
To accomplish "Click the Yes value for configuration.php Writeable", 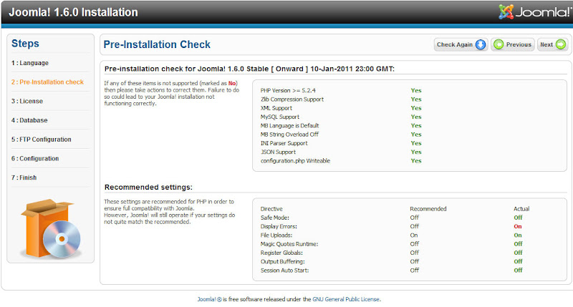I will [x=416, y=160].
